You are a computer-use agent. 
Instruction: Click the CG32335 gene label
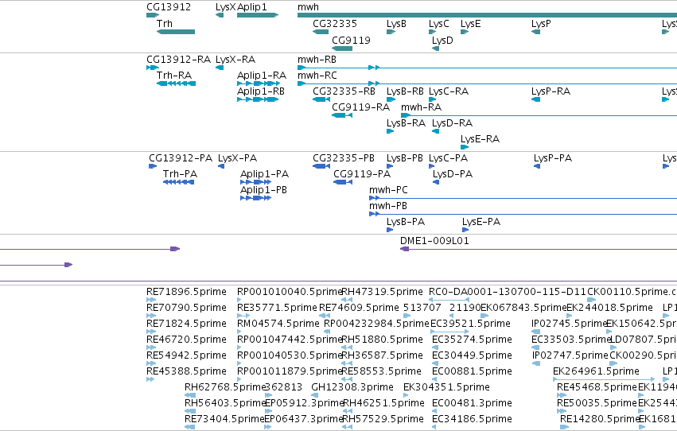click(335, 24)
